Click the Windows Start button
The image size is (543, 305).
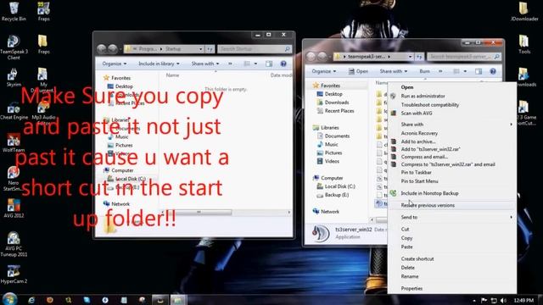pos(9,299)
